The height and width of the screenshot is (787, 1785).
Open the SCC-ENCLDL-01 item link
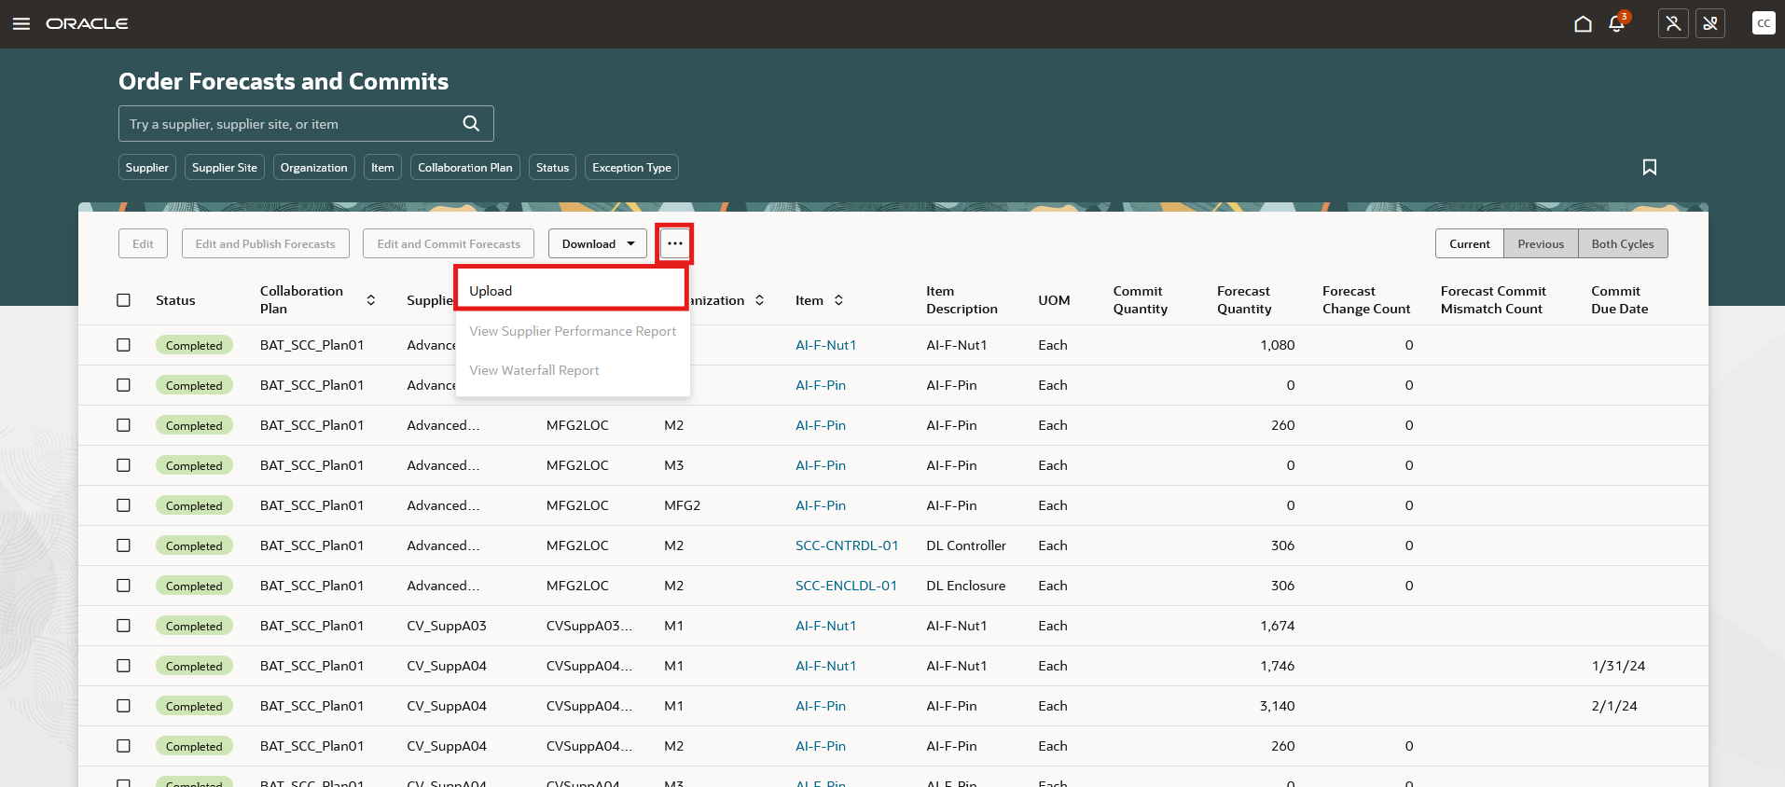tap(846, 586)
